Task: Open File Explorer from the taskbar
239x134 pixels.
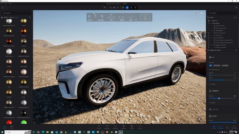Action: pos(47,132)
